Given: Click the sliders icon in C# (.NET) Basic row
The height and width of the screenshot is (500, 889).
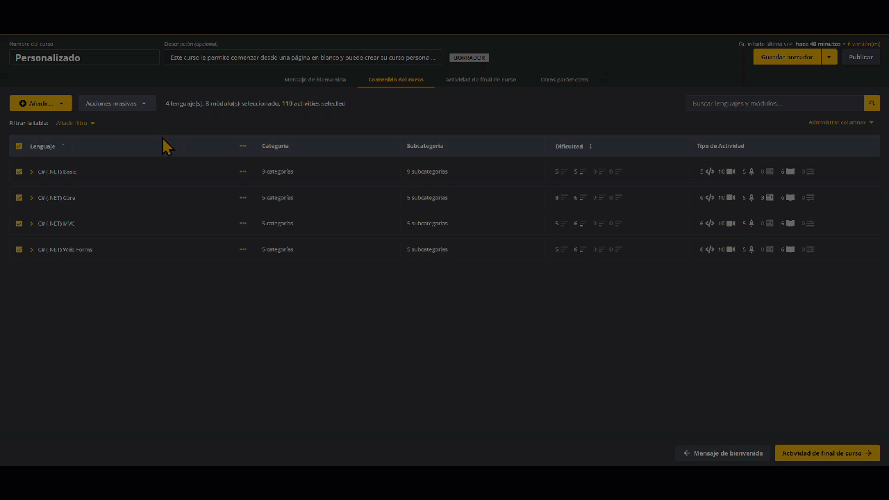Looking at the screenshot, I should pos(811,172).
